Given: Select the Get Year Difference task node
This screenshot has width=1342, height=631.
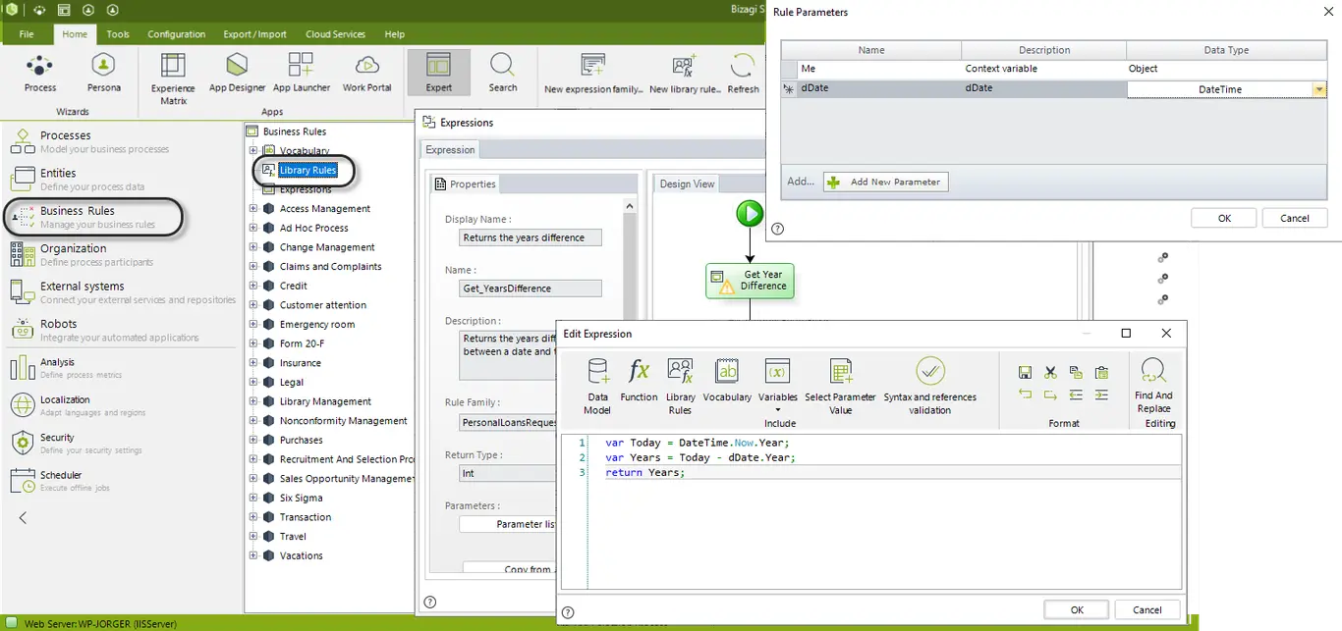Looking at the screenshot, I should [750, 281].
